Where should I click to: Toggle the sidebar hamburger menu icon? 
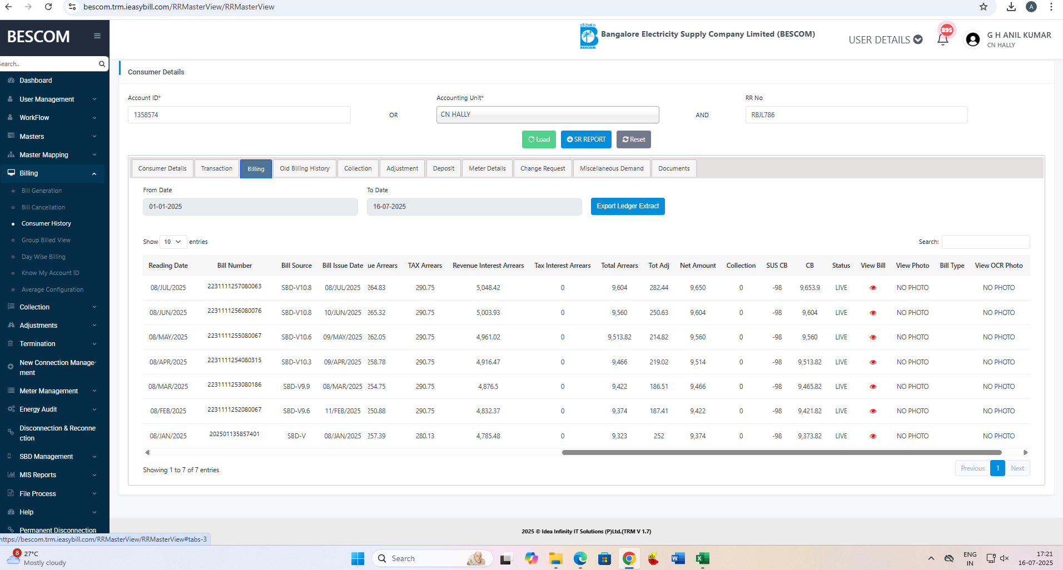97,36
